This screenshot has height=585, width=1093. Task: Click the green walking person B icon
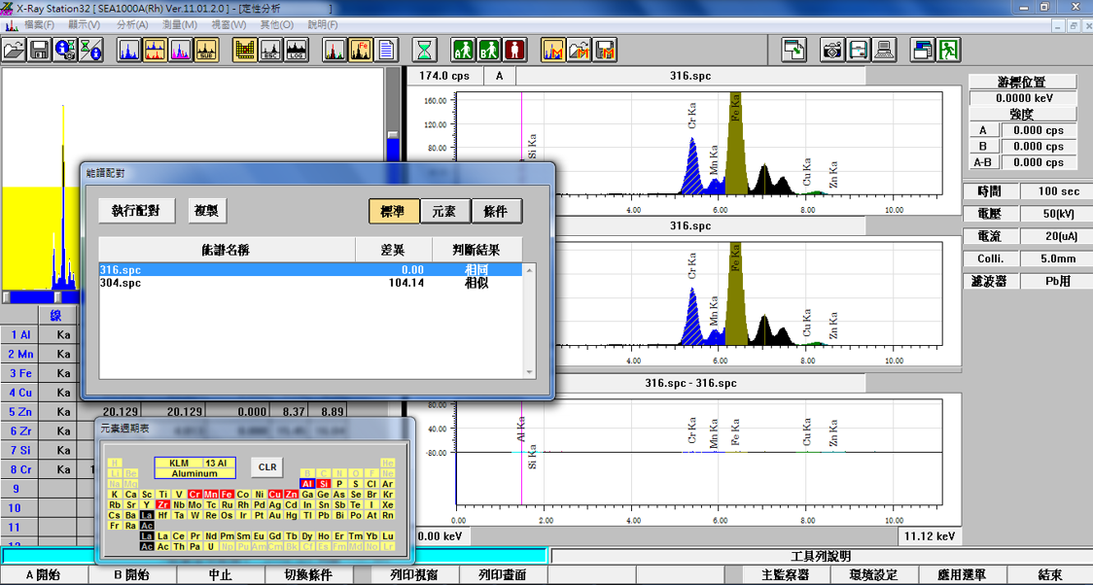(x=489, y=51)
